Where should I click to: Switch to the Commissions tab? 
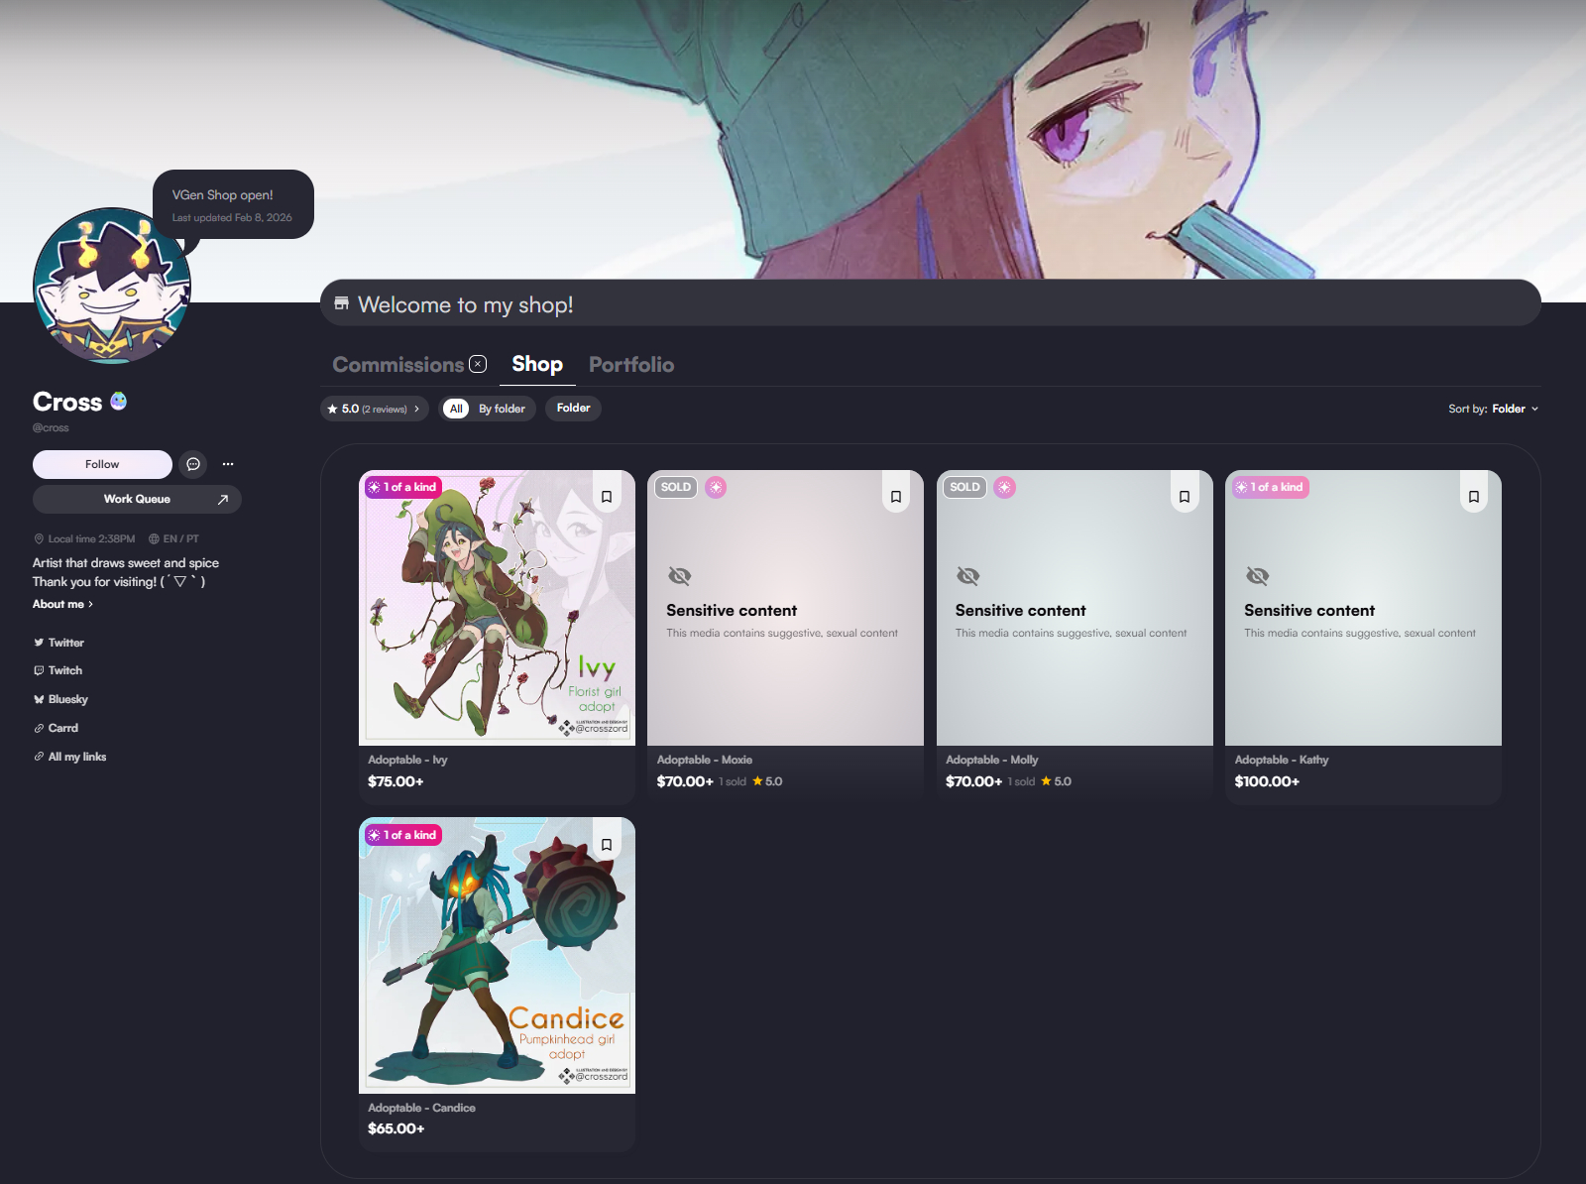click(397, 365)
